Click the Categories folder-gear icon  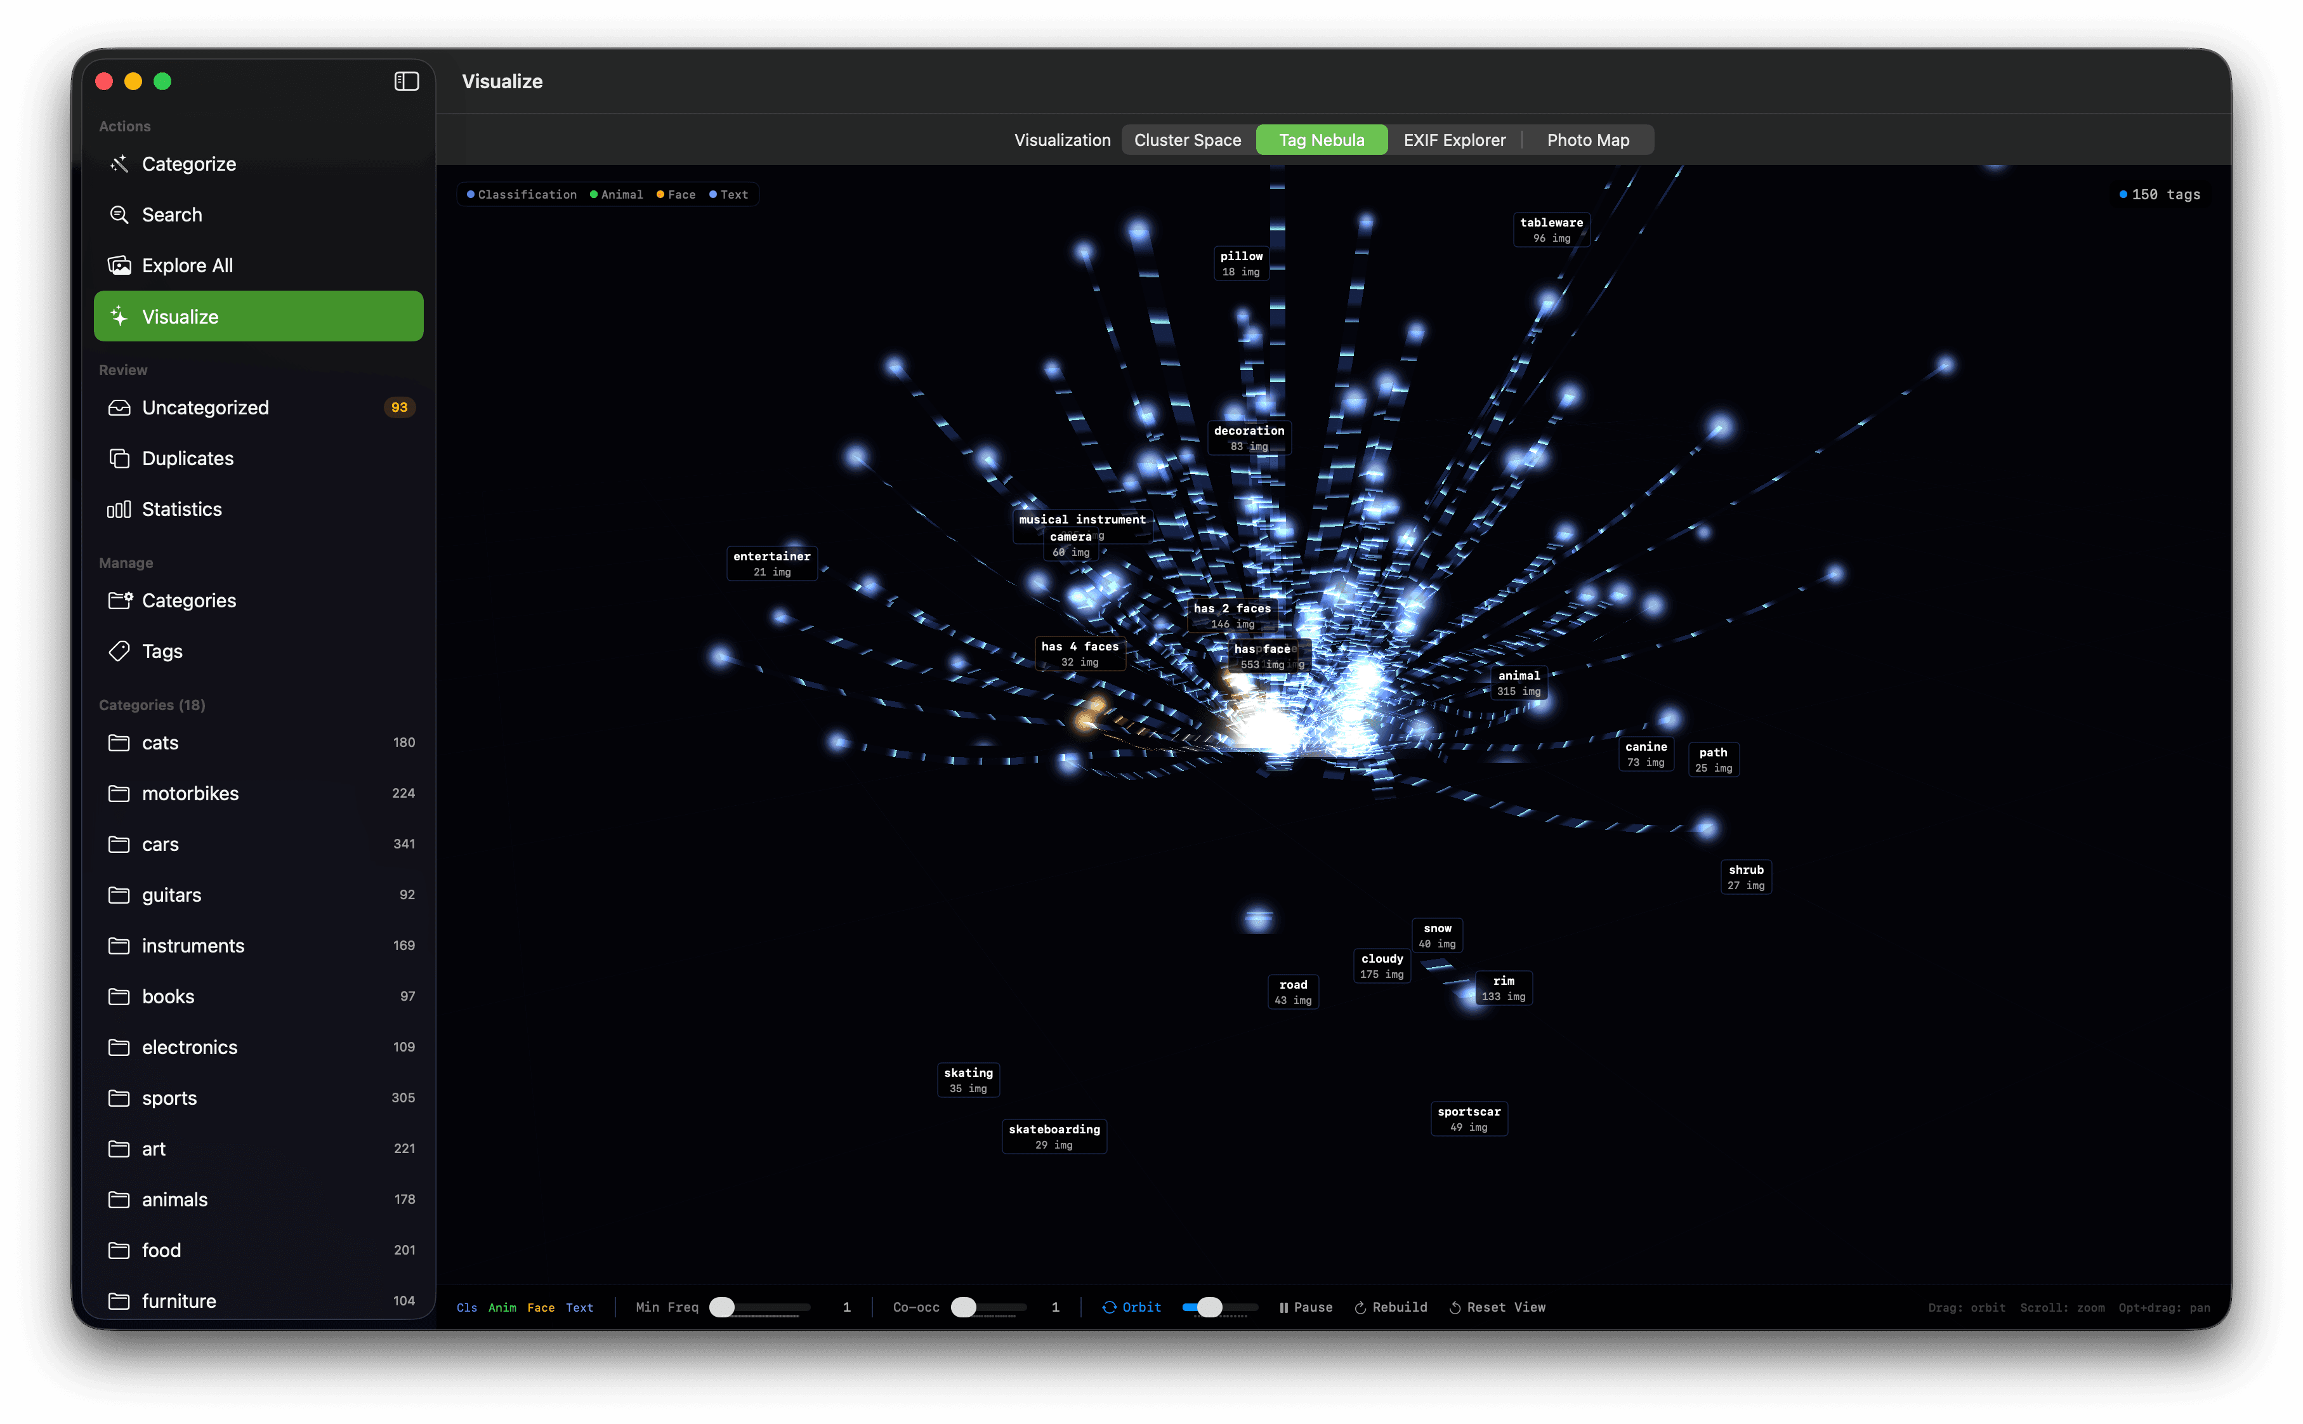tap(119, 600)
